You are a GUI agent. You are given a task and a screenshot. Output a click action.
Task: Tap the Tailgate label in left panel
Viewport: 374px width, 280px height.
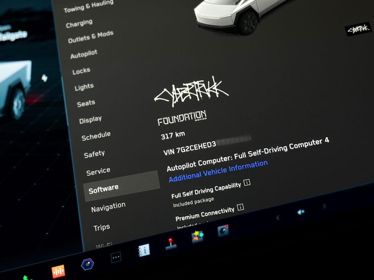click(13, 36)
